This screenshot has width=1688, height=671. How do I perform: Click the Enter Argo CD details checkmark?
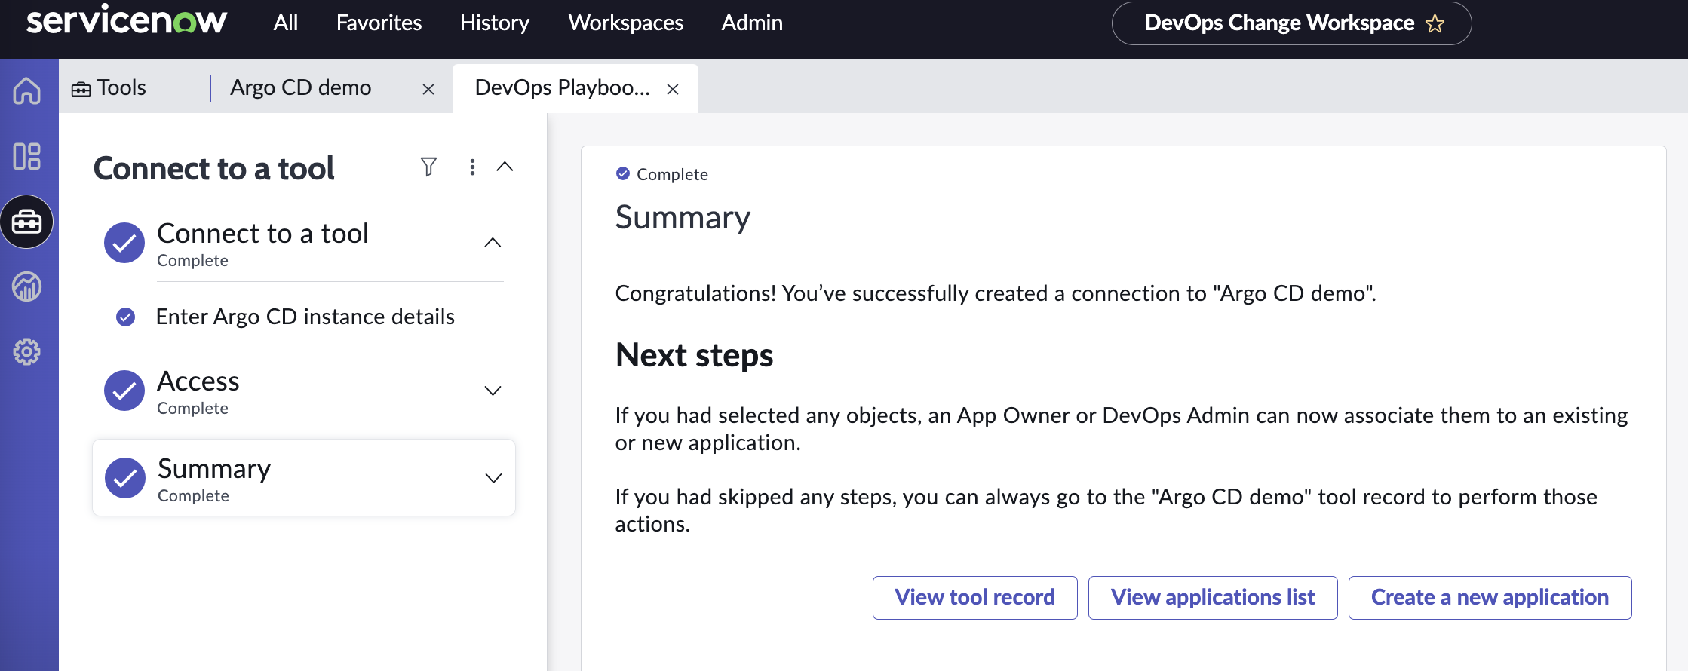(126, 317)
